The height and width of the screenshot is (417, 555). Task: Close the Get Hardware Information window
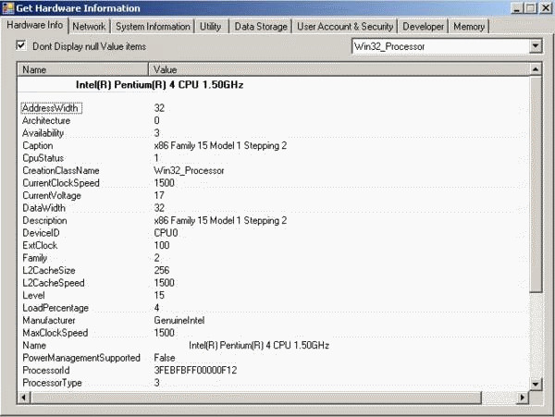pyautogui.click(x=546, y=7)
